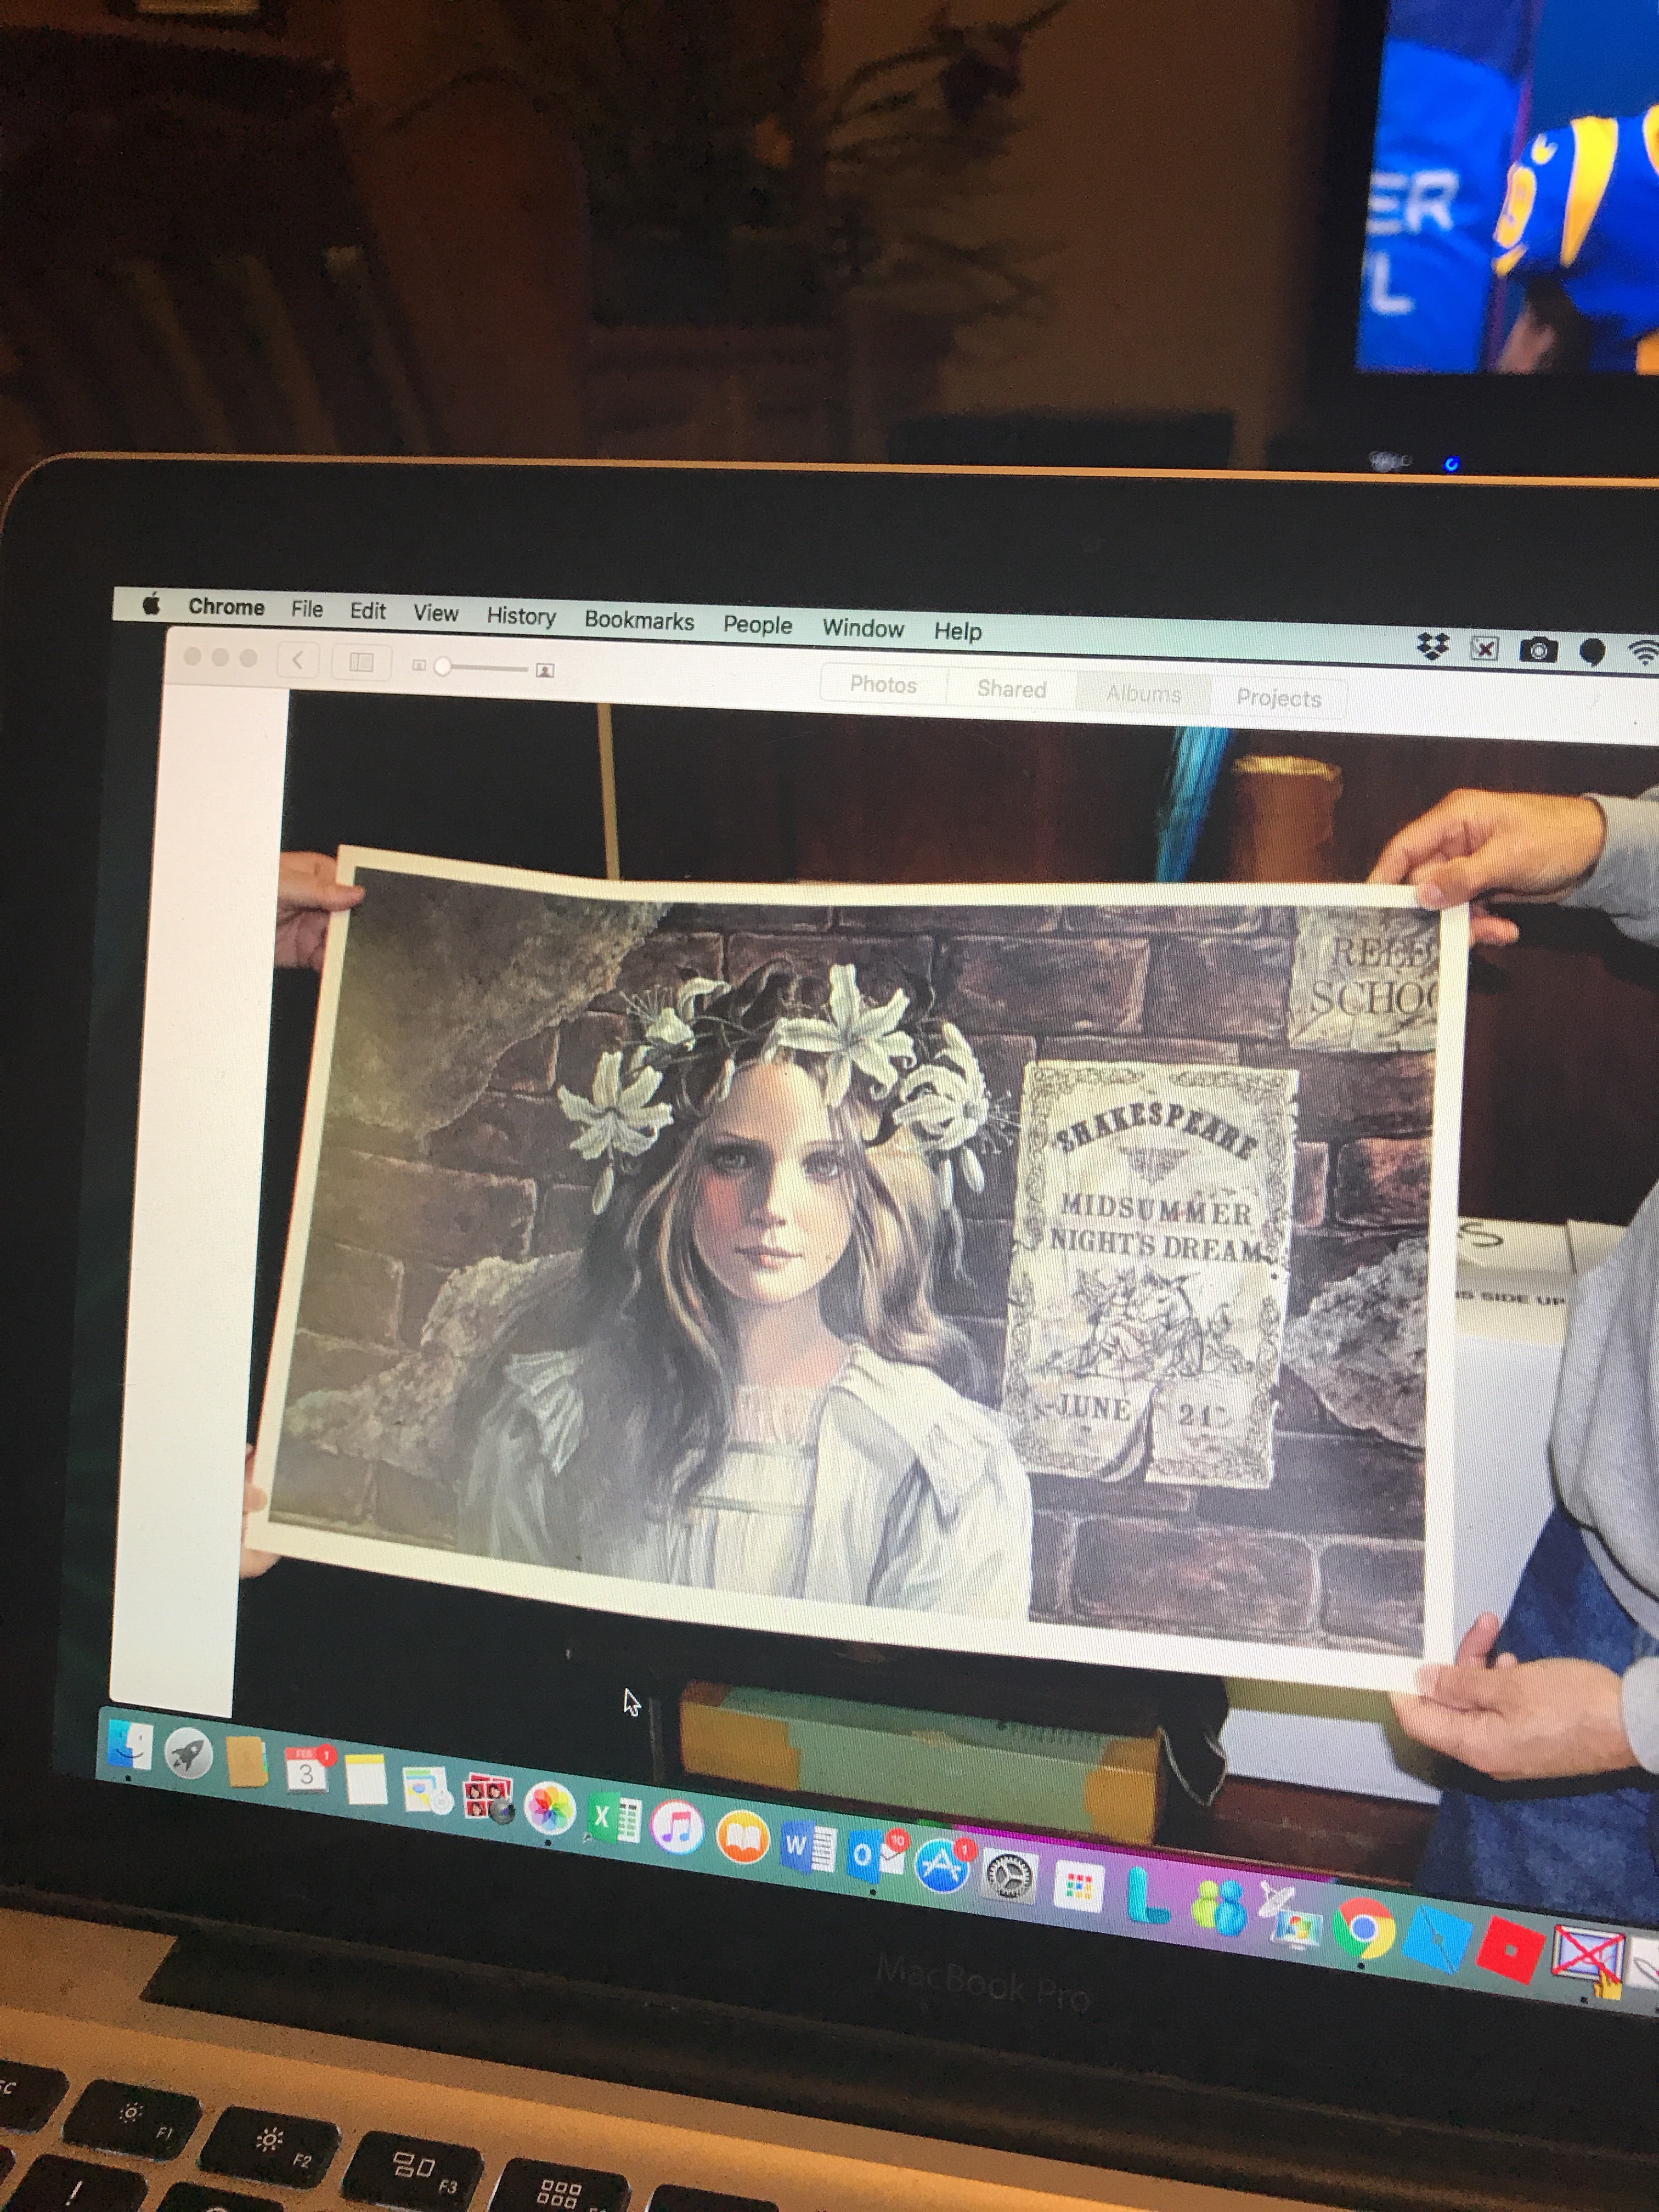Switch to the Albums tab
The height and width of the screenshot is (2212, 1659).
[1143, 694]
